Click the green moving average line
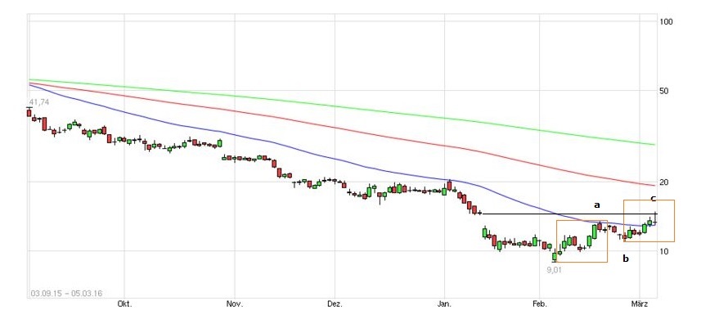This screenshot has width=701, height=333. (327, 103)
